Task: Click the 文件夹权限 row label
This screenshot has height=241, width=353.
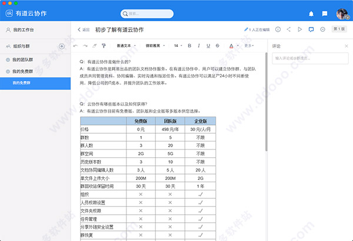Action: 91,211
